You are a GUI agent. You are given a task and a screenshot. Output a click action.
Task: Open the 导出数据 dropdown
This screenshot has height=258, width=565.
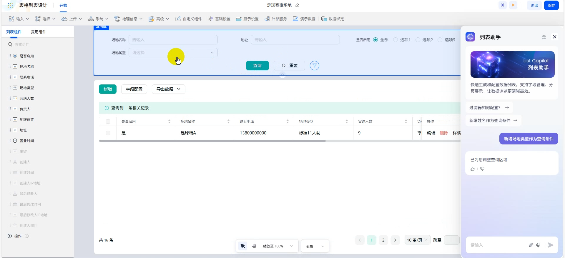click(x=168, y=89)
